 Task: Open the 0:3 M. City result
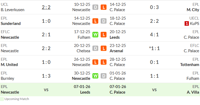point(154,7)
